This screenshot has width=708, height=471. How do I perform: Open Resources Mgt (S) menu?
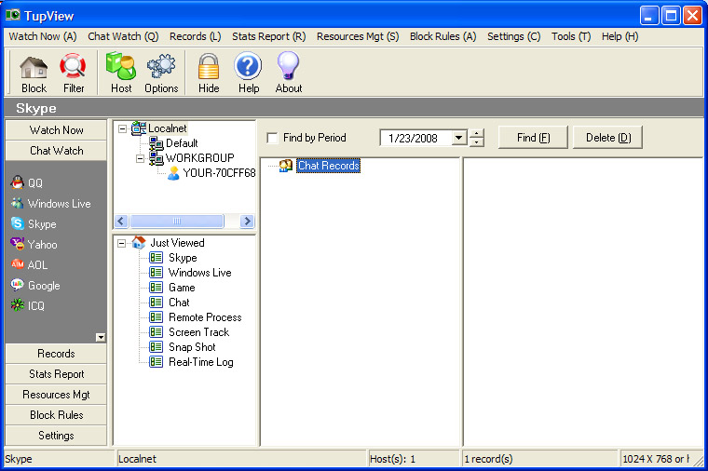(358, 36)
